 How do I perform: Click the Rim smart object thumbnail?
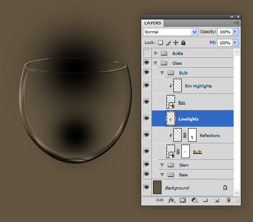pyautogui.click(x=171, y=102)
